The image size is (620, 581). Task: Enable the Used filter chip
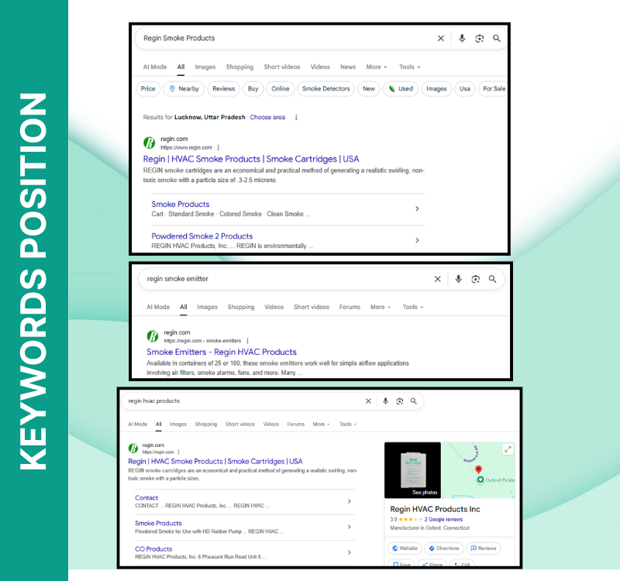[401, 89]
